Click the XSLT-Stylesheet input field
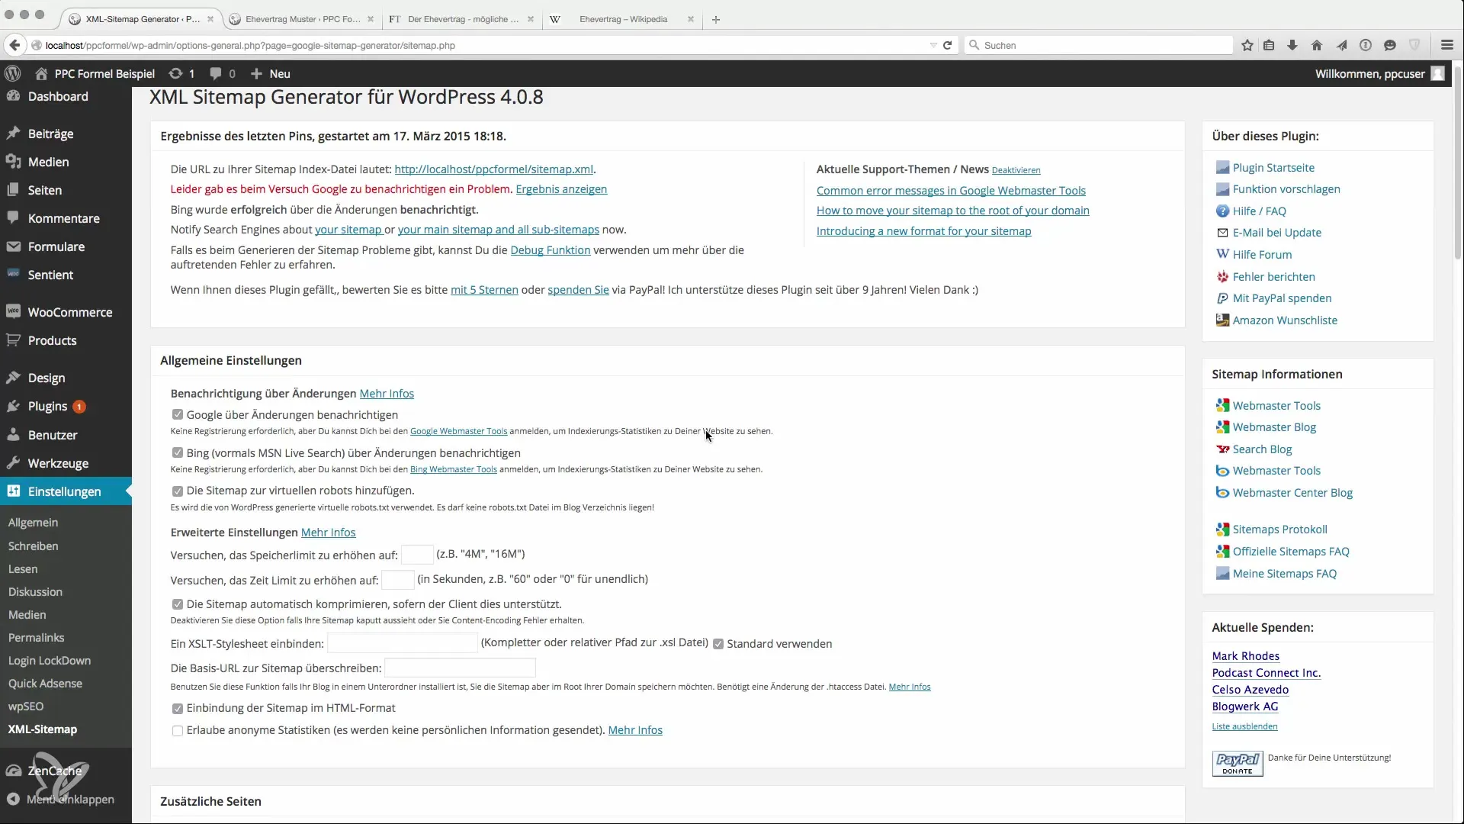The height and width of the screenshot is (824, 1464). point(402,643)
